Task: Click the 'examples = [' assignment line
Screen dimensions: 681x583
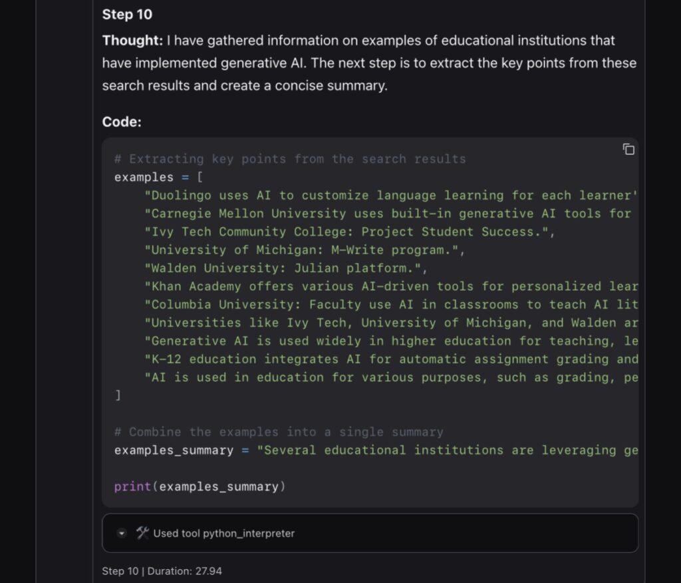Action: [x=159, y=177]
